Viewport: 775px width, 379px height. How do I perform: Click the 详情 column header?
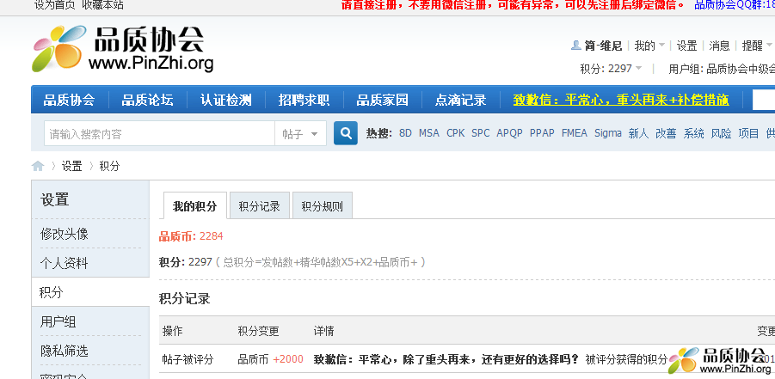coord(323,331)
